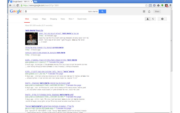Translate the glz.co.il result page
This screenshot has width=180, height=113.
[64, 108]
